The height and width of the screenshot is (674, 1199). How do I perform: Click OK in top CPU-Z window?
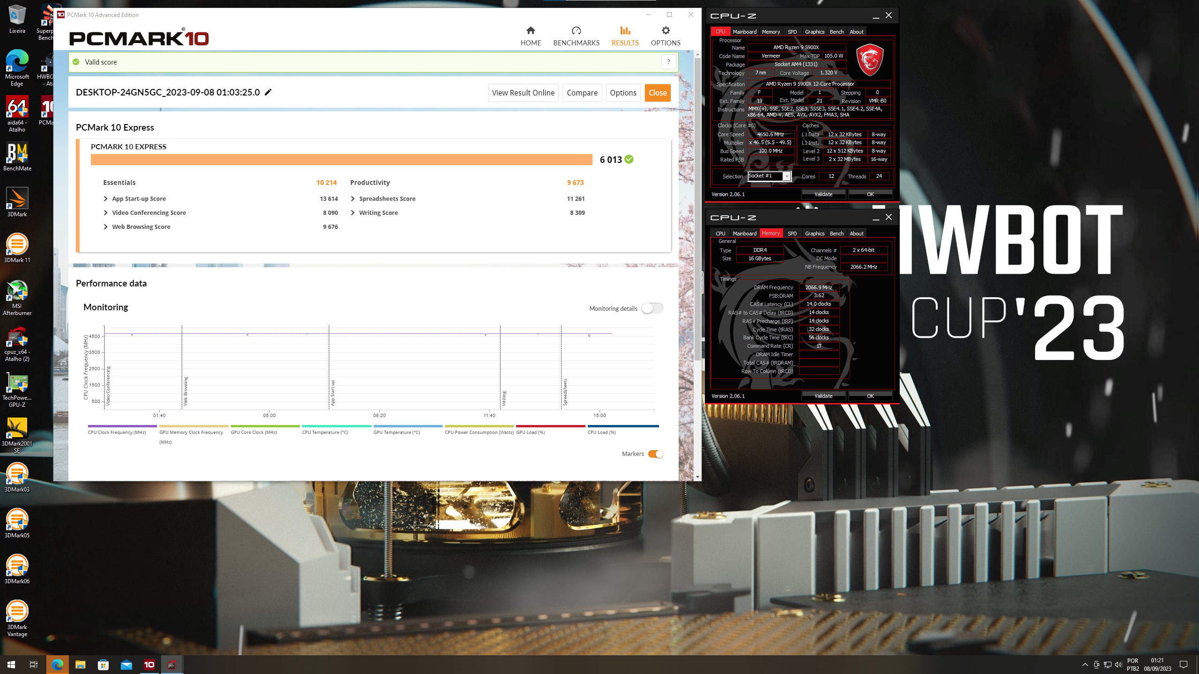tap(870, 194)
